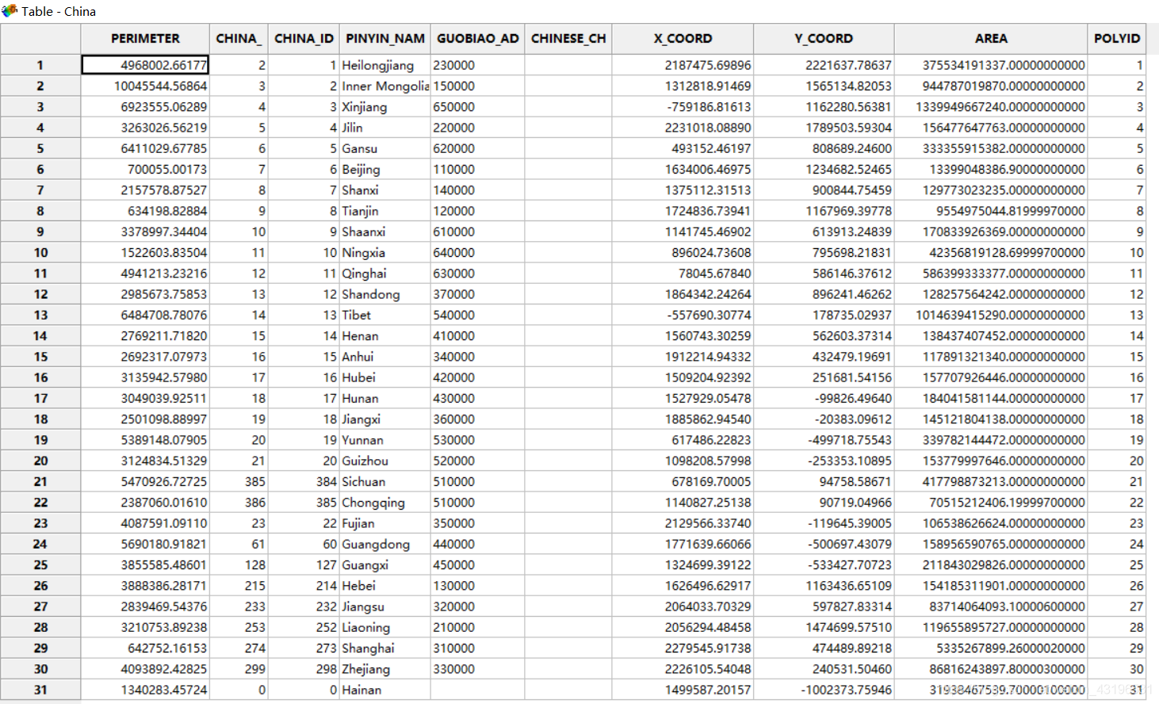Select the Yunnan name cell

385,439
